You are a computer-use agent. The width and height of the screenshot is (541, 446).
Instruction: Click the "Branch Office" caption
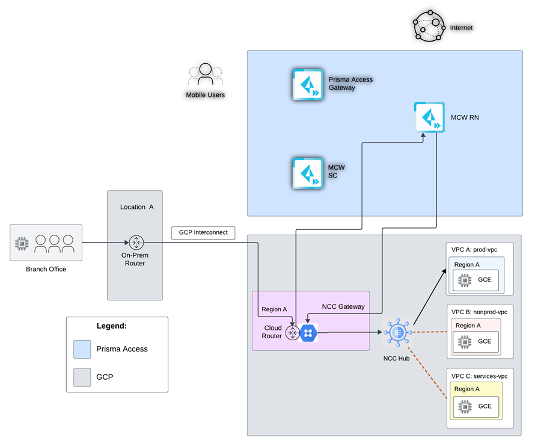coord(46,269)
